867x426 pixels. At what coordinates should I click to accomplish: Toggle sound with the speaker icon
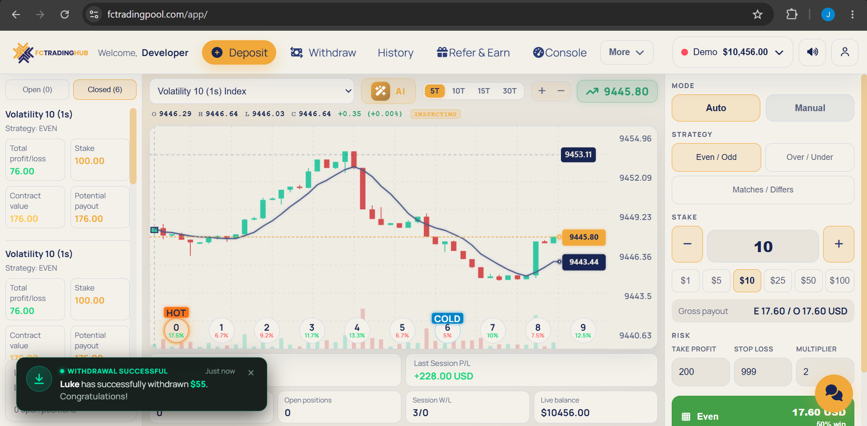(x=812, y=52)
